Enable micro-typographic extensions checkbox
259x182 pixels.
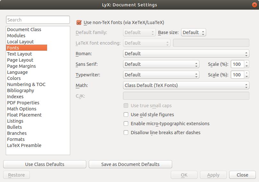coord(126,124)
